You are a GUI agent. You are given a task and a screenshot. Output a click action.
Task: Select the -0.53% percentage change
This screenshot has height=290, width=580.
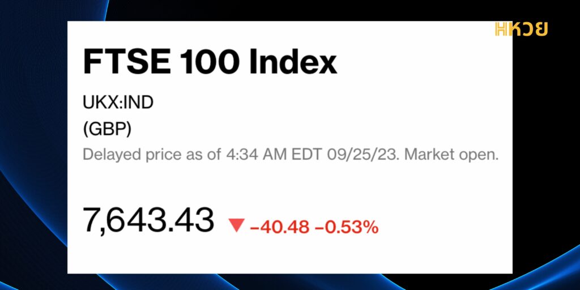(x=347, y=227)
